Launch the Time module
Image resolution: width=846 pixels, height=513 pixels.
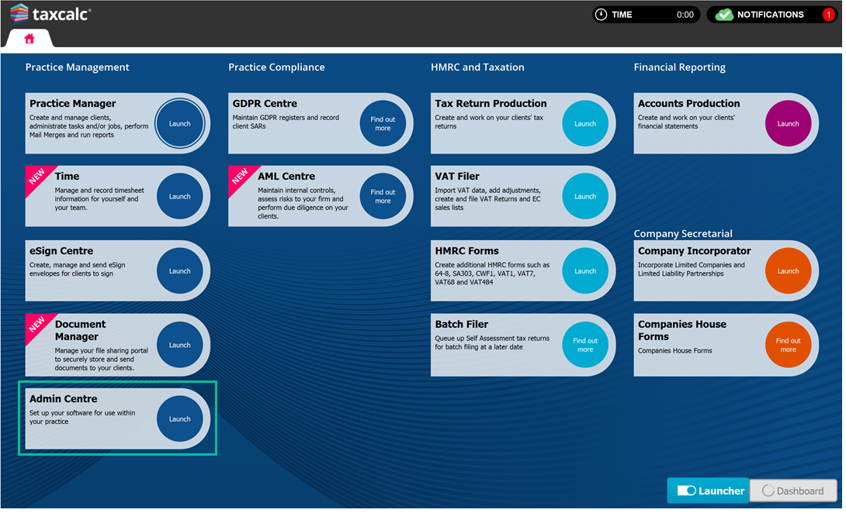(x=179, y=197)
